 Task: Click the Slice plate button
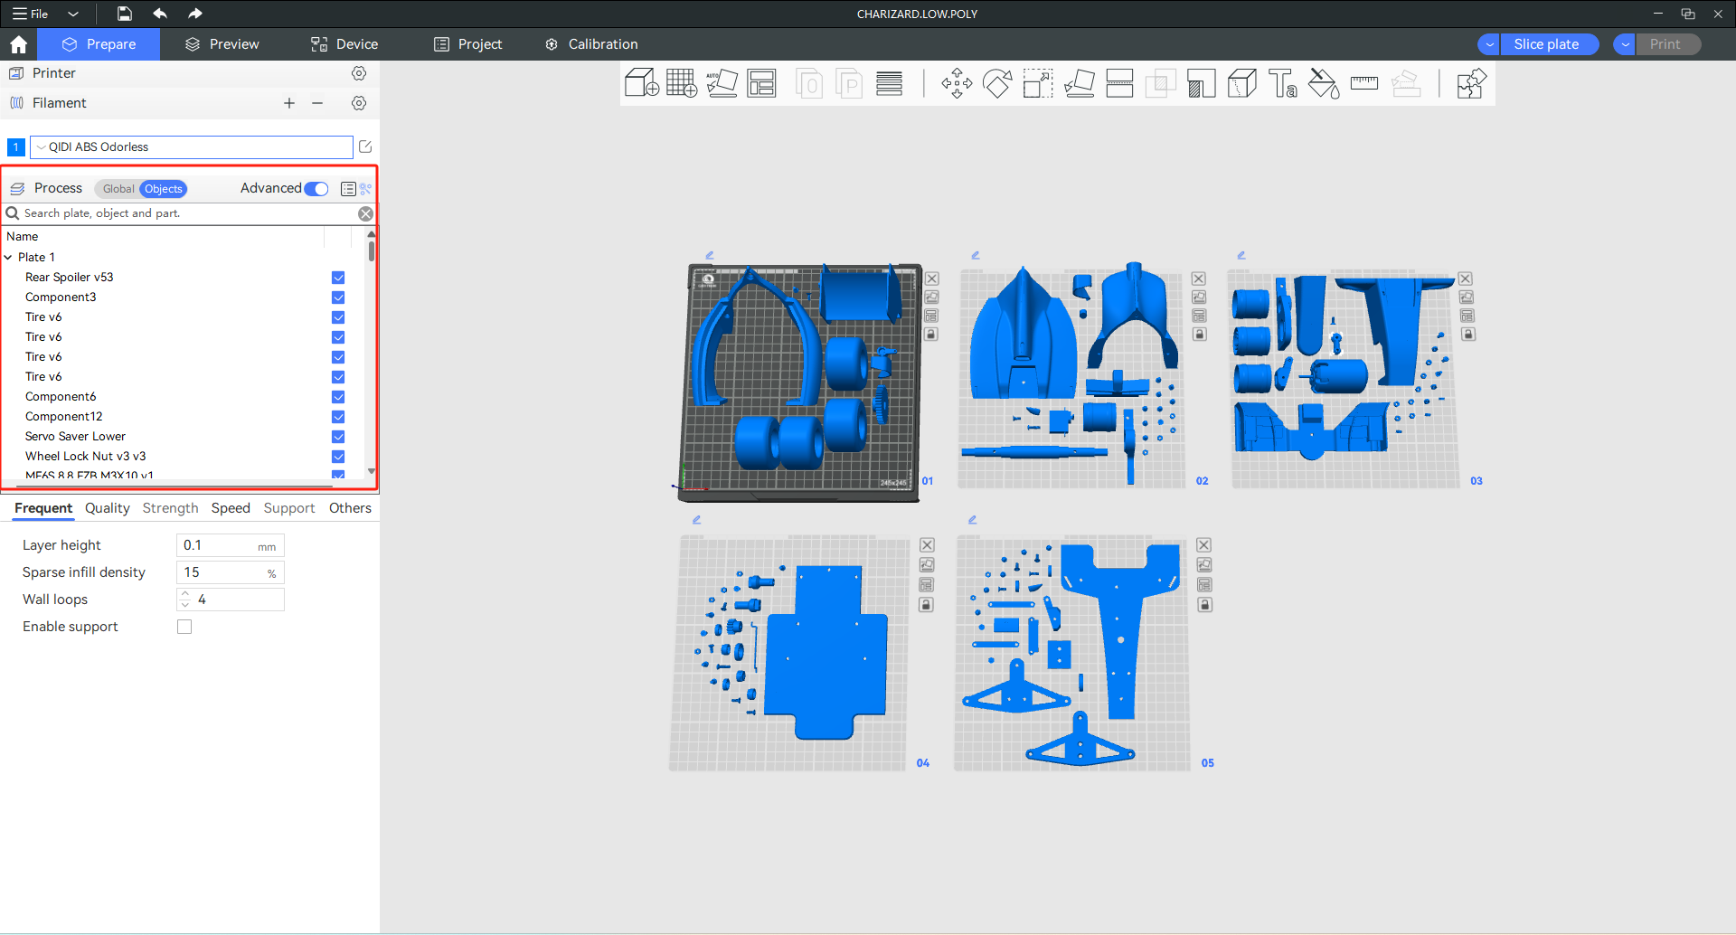pos(1546,44)
